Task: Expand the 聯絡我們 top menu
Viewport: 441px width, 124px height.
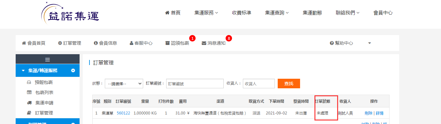Action: [348, 13]
